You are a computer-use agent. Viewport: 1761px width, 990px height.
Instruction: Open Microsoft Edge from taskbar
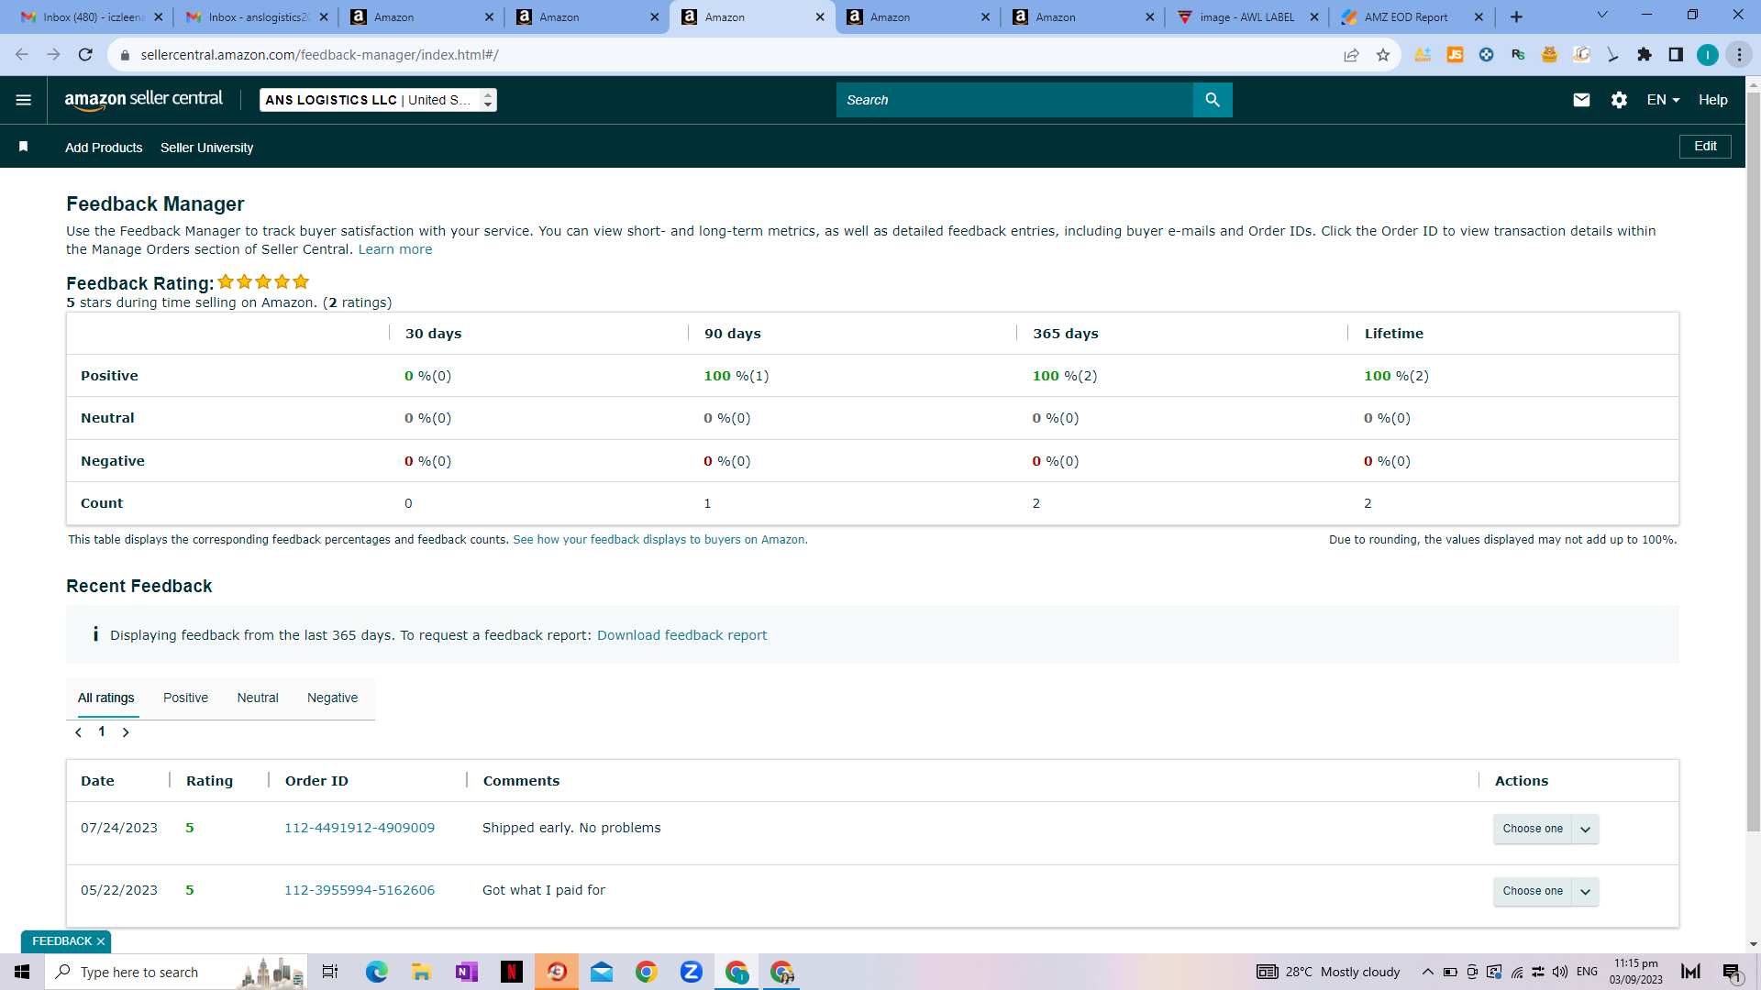pos(376,972)
